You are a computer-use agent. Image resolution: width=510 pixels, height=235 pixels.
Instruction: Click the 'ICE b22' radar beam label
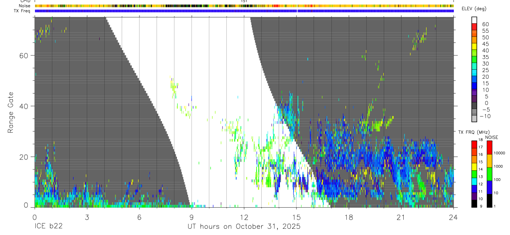click(x=48, y=227)
